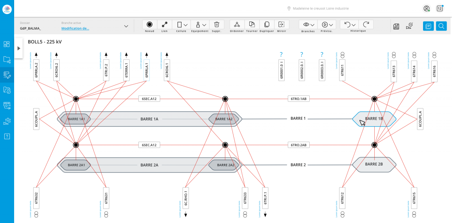Click the Miroir mirror icon
The image size is (452, 223).
281,25
